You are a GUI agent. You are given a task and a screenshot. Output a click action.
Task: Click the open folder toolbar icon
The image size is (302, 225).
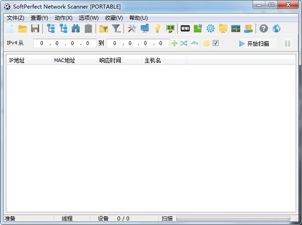(x=23, y=29)
